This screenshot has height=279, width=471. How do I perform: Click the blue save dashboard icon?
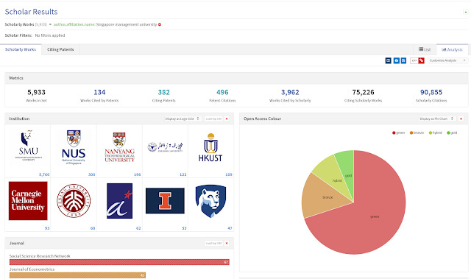403,60
